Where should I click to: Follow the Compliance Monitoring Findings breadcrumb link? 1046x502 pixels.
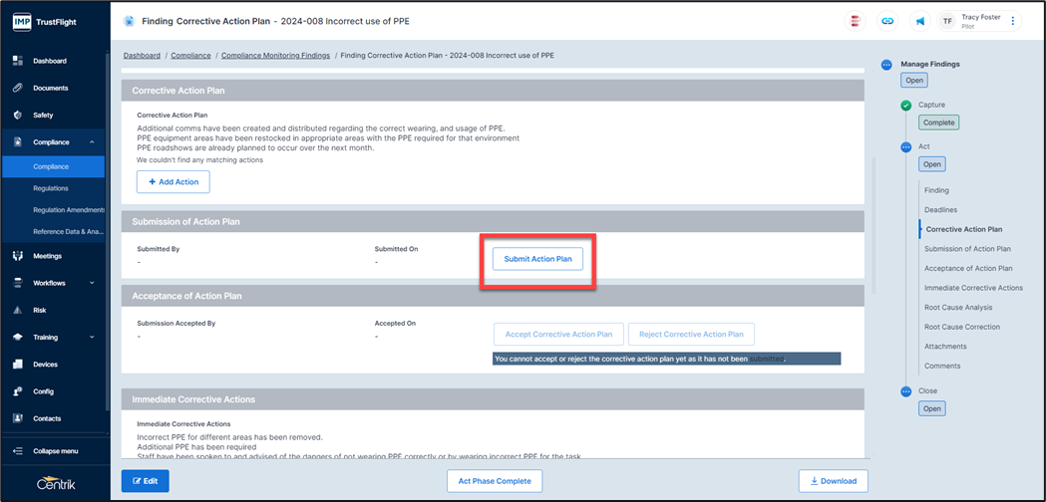pyautogui.click(x=275, y=56)
